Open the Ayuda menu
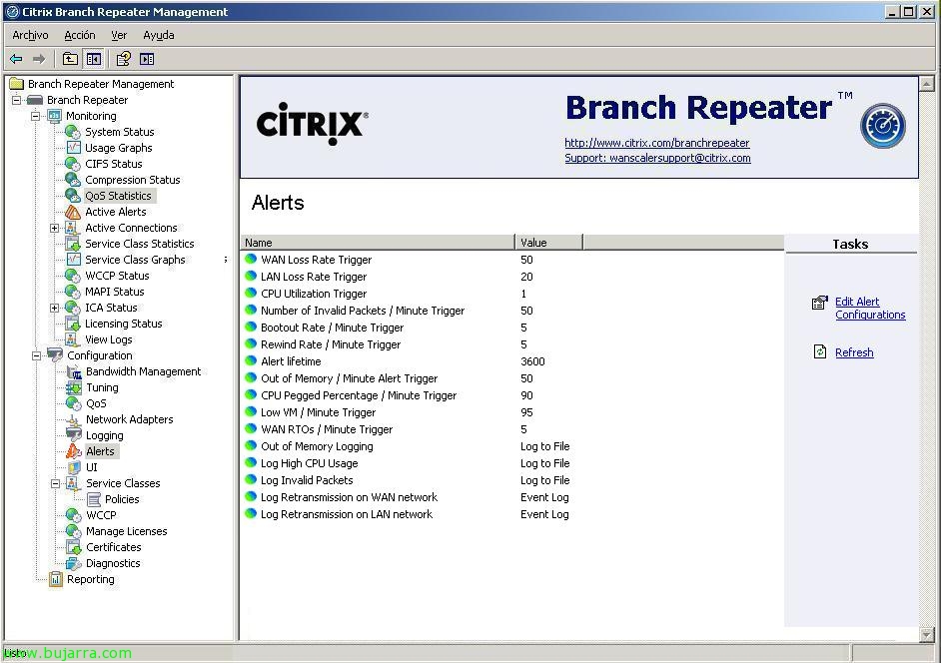Viewport: 941px width, 663px height. pyautogui.click(x=159, y=35)
